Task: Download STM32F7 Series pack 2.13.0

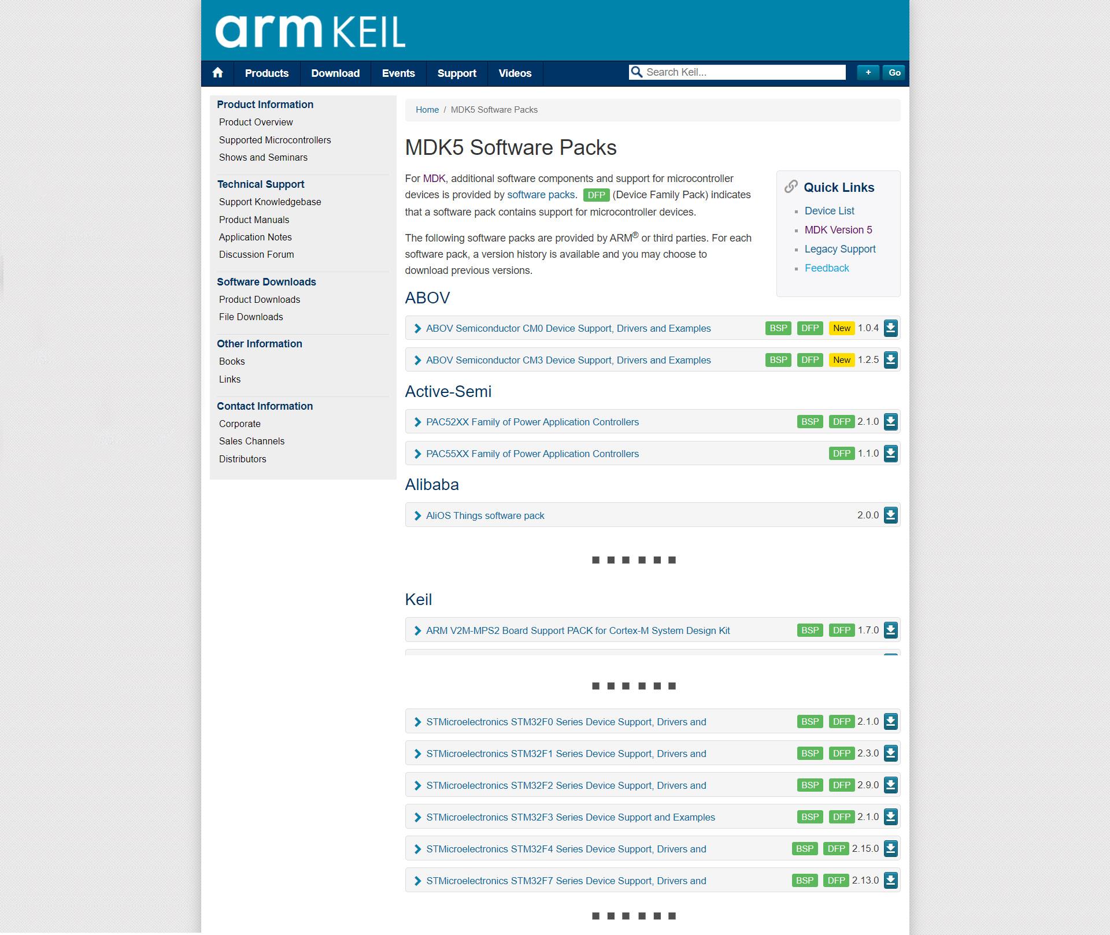Action: pos(890,880)
